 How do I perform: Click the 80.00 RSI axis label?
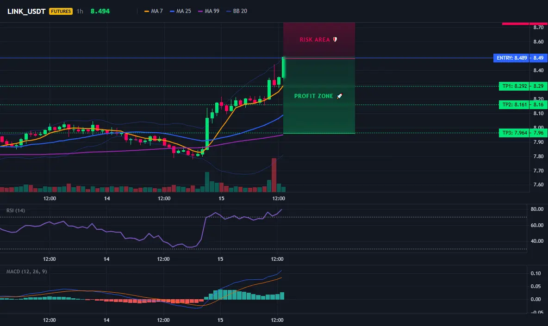[537, 209]
